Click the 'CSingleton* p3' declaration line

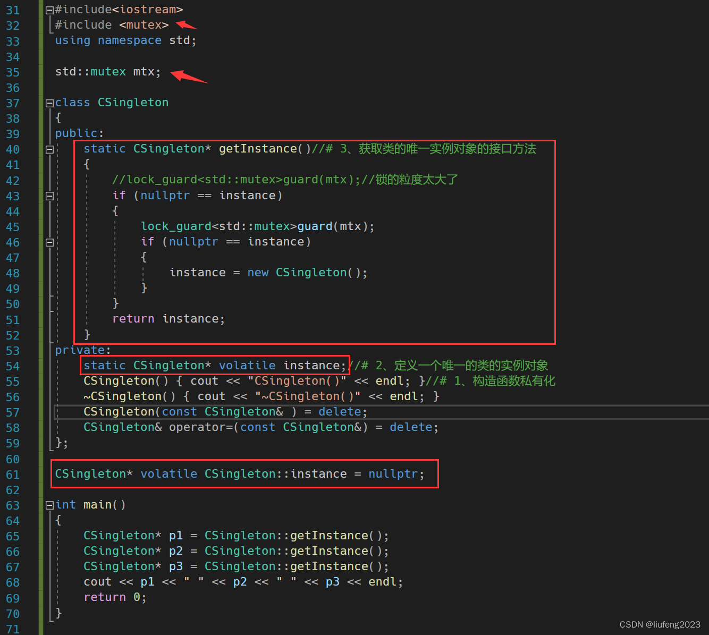236,566
